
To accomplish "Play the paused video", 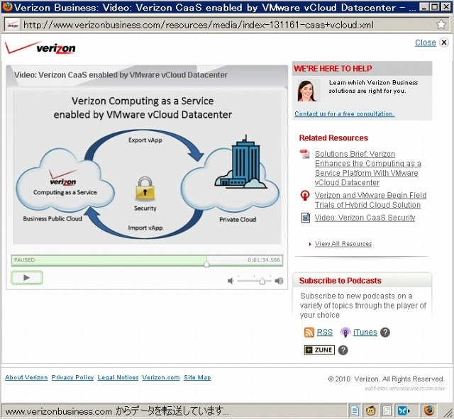I will coord(27,278).
